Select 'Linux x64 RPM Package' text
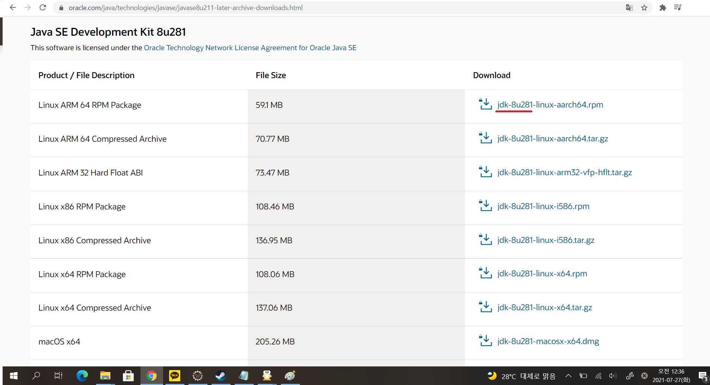The image size is (710, 385). pos(82,275)
